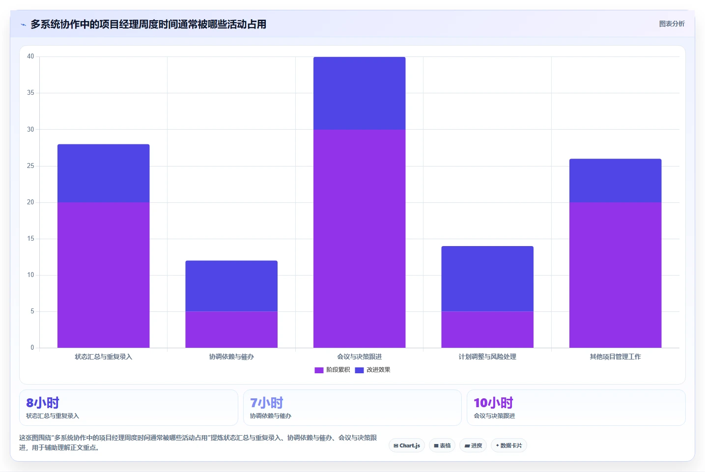The image size is (705, 472).
Task: Click the blue segment of 计划调整与风险处理 bar
Action: [x=487, y=278]
